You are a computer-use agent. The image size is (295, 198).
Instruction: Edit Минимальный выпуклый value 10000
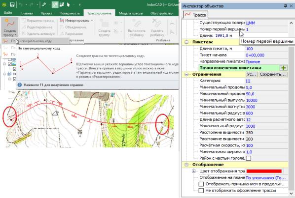(266, 100)
